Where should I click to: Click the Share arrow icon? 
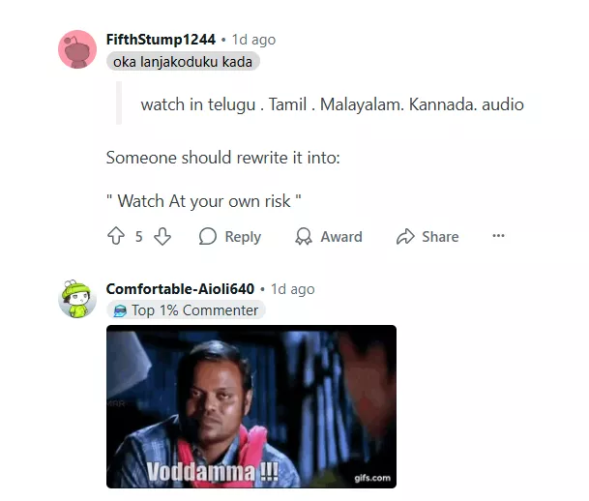pos(405,237)
